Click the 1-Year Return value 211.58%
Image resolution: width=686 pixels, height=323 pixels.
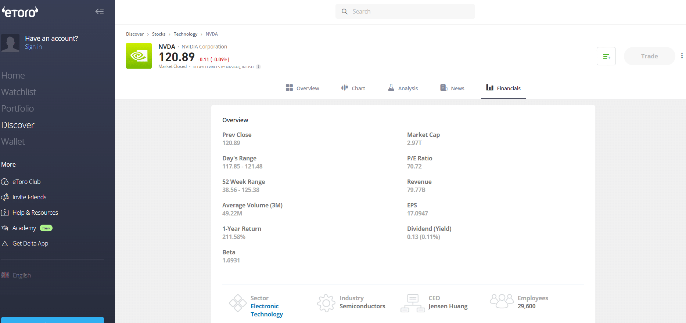click(234, 237)
